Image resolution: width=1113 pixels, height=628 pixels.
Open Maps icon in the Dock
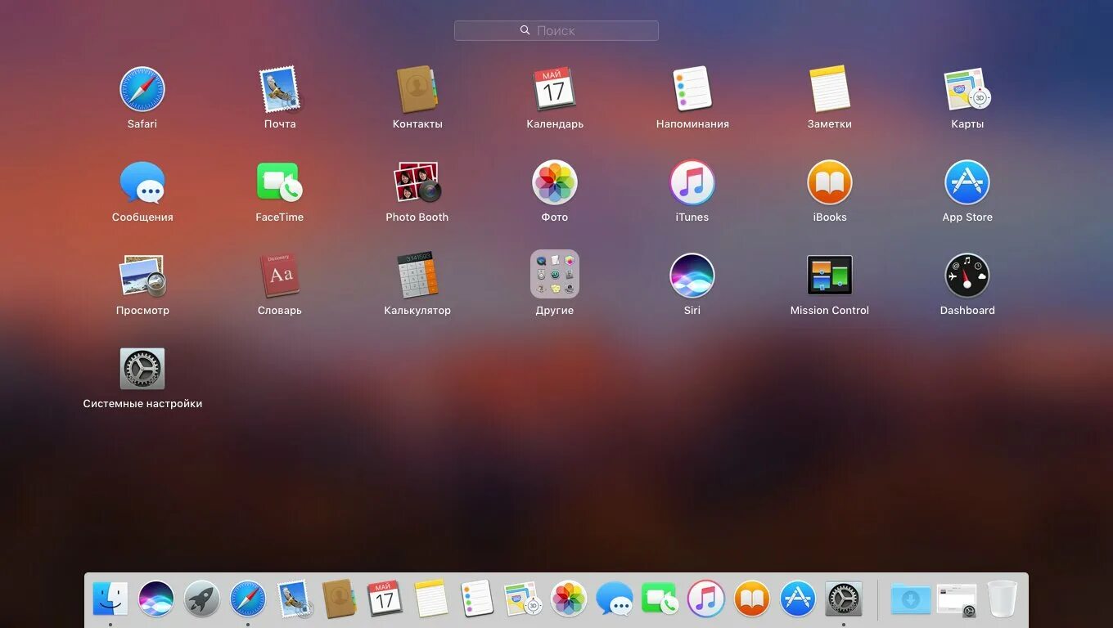(523, 599)
